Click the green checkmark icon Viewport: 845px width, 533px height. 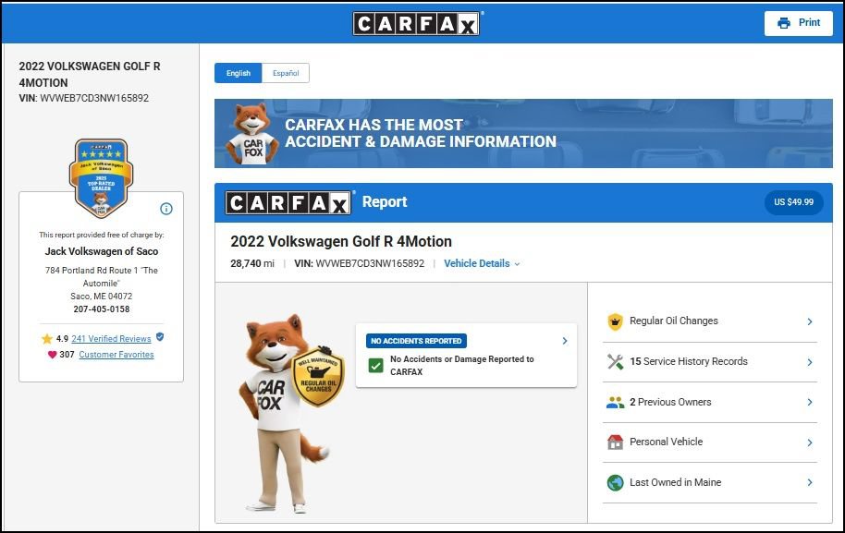point(375,366)
